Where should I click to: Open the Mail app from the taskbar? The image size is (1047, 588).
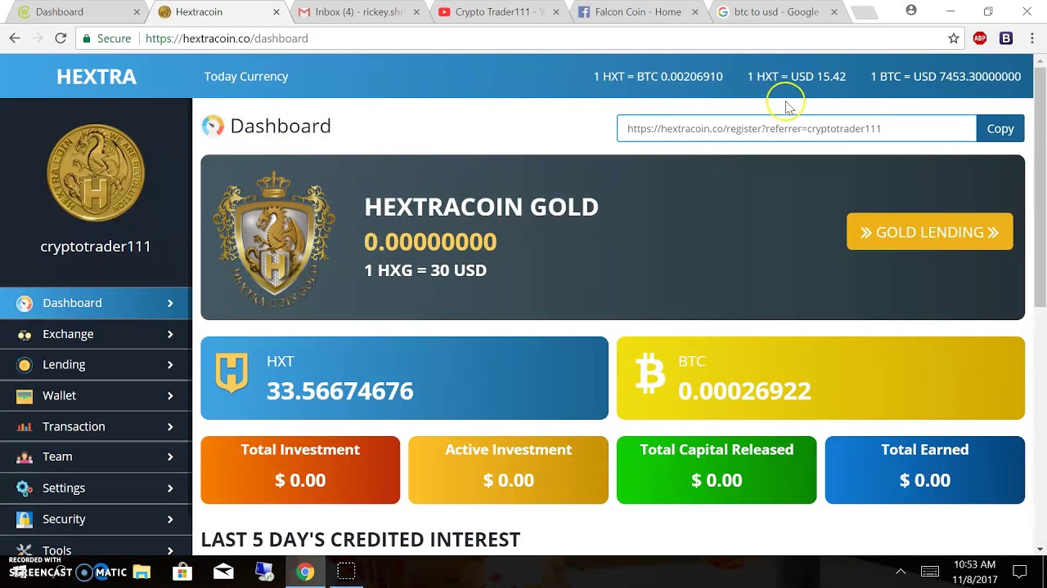[x=223, y=572]
